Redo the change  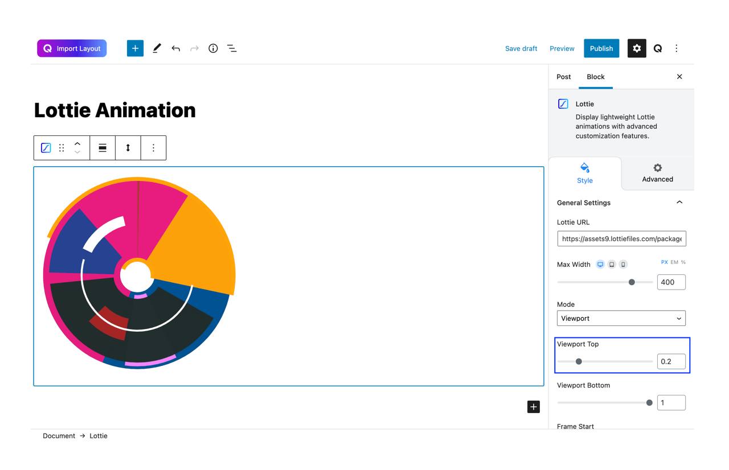pyautogui.click(x=194, y=48)
